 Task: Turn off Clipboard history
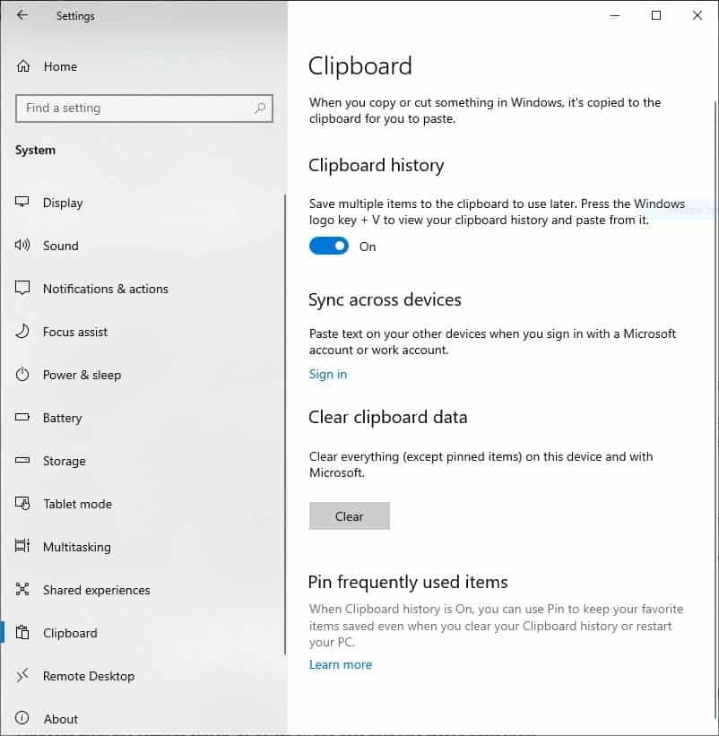click(329, 246)
